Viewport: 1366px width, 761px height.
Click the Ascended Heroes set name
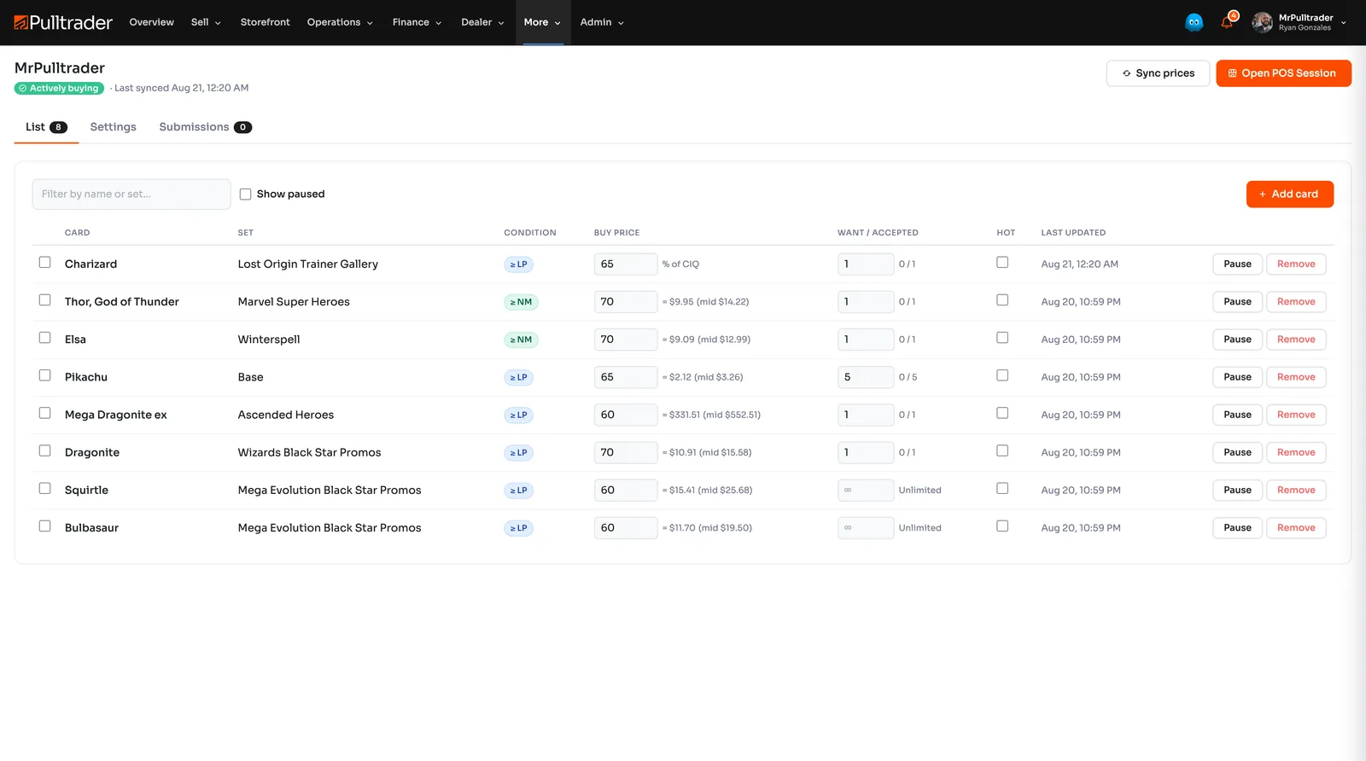pyautogui.click(x=286, y=415)
